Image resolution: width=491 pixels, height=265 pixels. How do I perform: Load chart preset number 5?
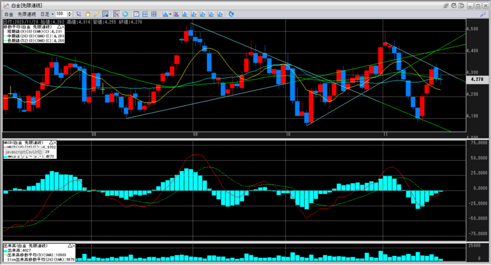pos(220,14)
